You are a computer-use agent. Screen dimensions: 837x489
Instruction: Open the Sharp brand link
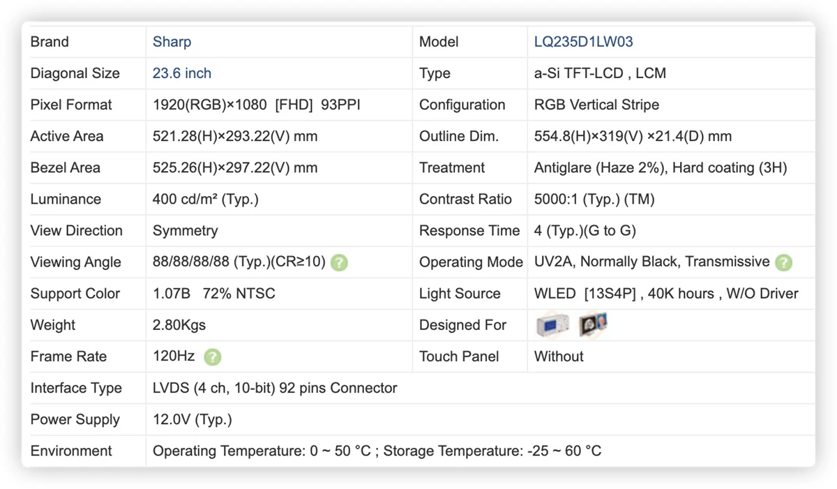(172, 42)
